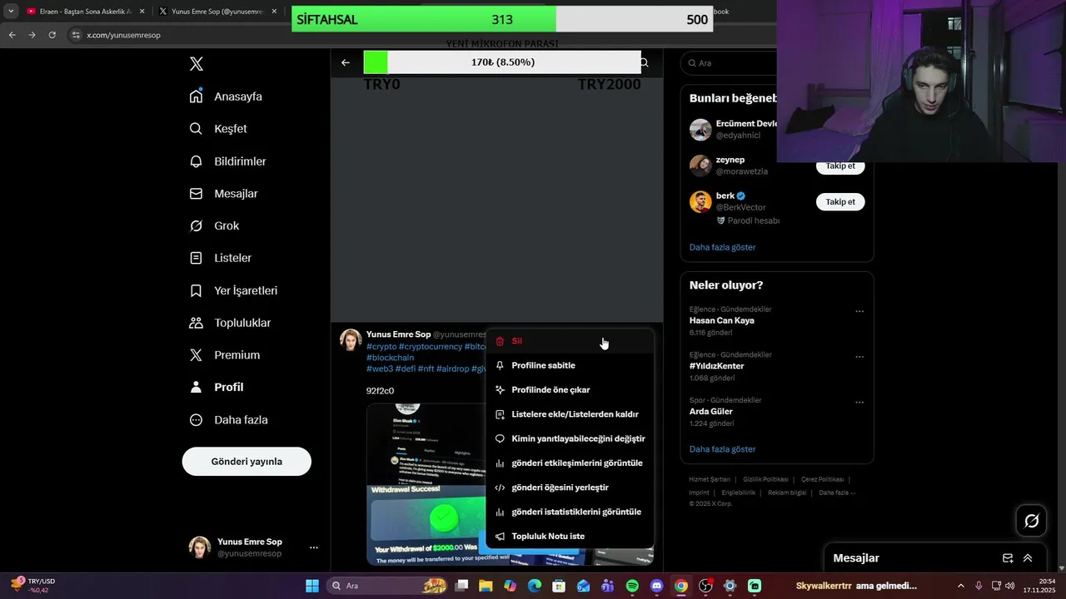Open File Explorer from the taskbar

(x=486, y=586)
